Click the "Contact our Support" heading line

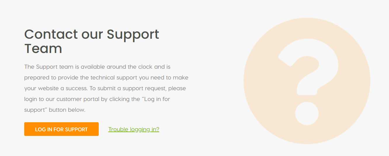pyautogui.click(x=92, y=34)
